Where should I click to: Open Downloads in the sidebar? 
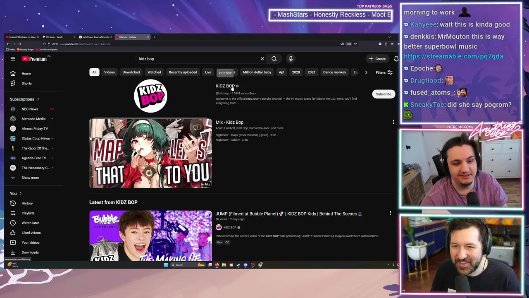click(30, 252)
